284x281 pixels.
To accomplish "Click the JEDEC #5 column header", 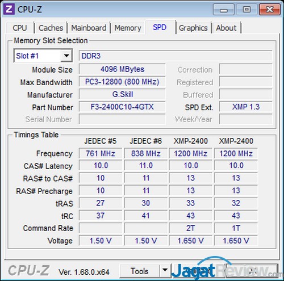I will (x=101, y=141).
